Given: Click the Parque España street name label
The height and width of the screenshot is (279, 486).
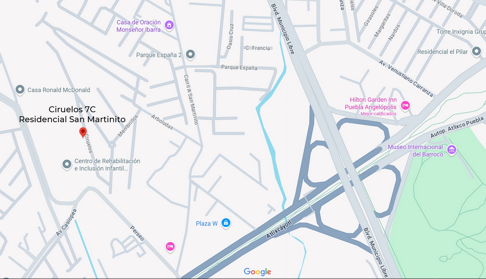Looking at the screenshot, I should (239, 68).
